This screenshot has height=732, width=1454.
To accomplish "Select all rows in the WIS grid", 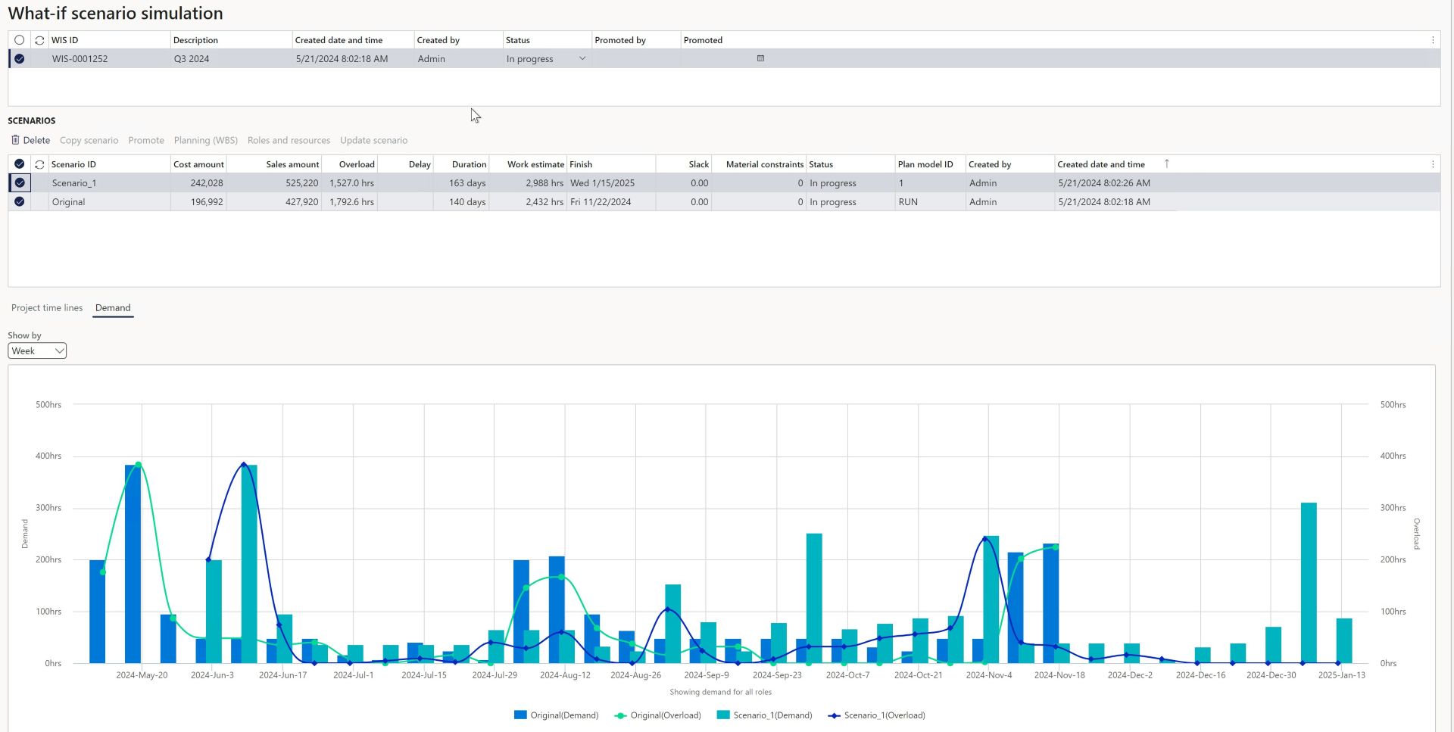I will coord(20,40).
